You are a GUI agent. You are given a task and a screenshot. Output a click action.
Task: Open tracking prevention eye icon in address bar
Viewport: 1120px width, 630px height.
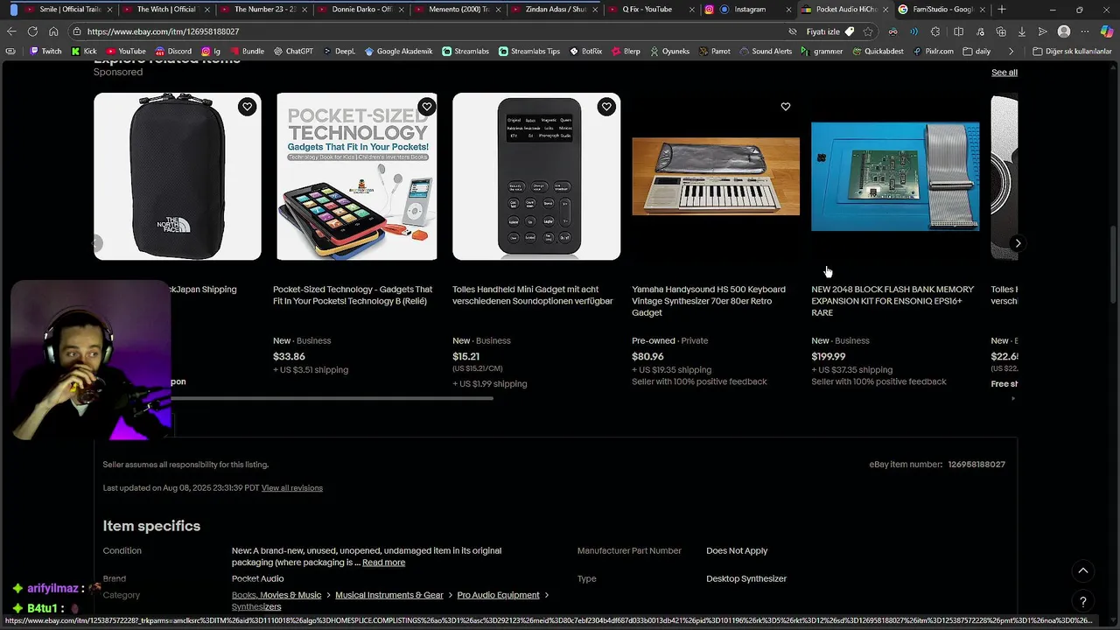tap(793, 31)
